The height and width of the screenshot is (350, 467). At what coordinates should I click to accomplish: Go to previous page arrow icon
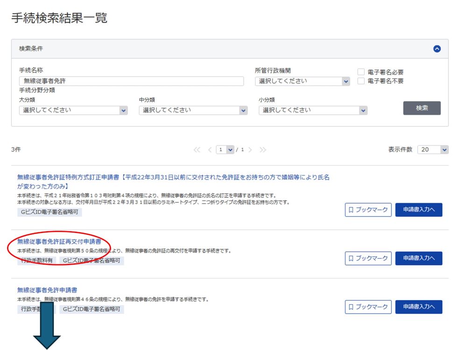tap(210, 150)
